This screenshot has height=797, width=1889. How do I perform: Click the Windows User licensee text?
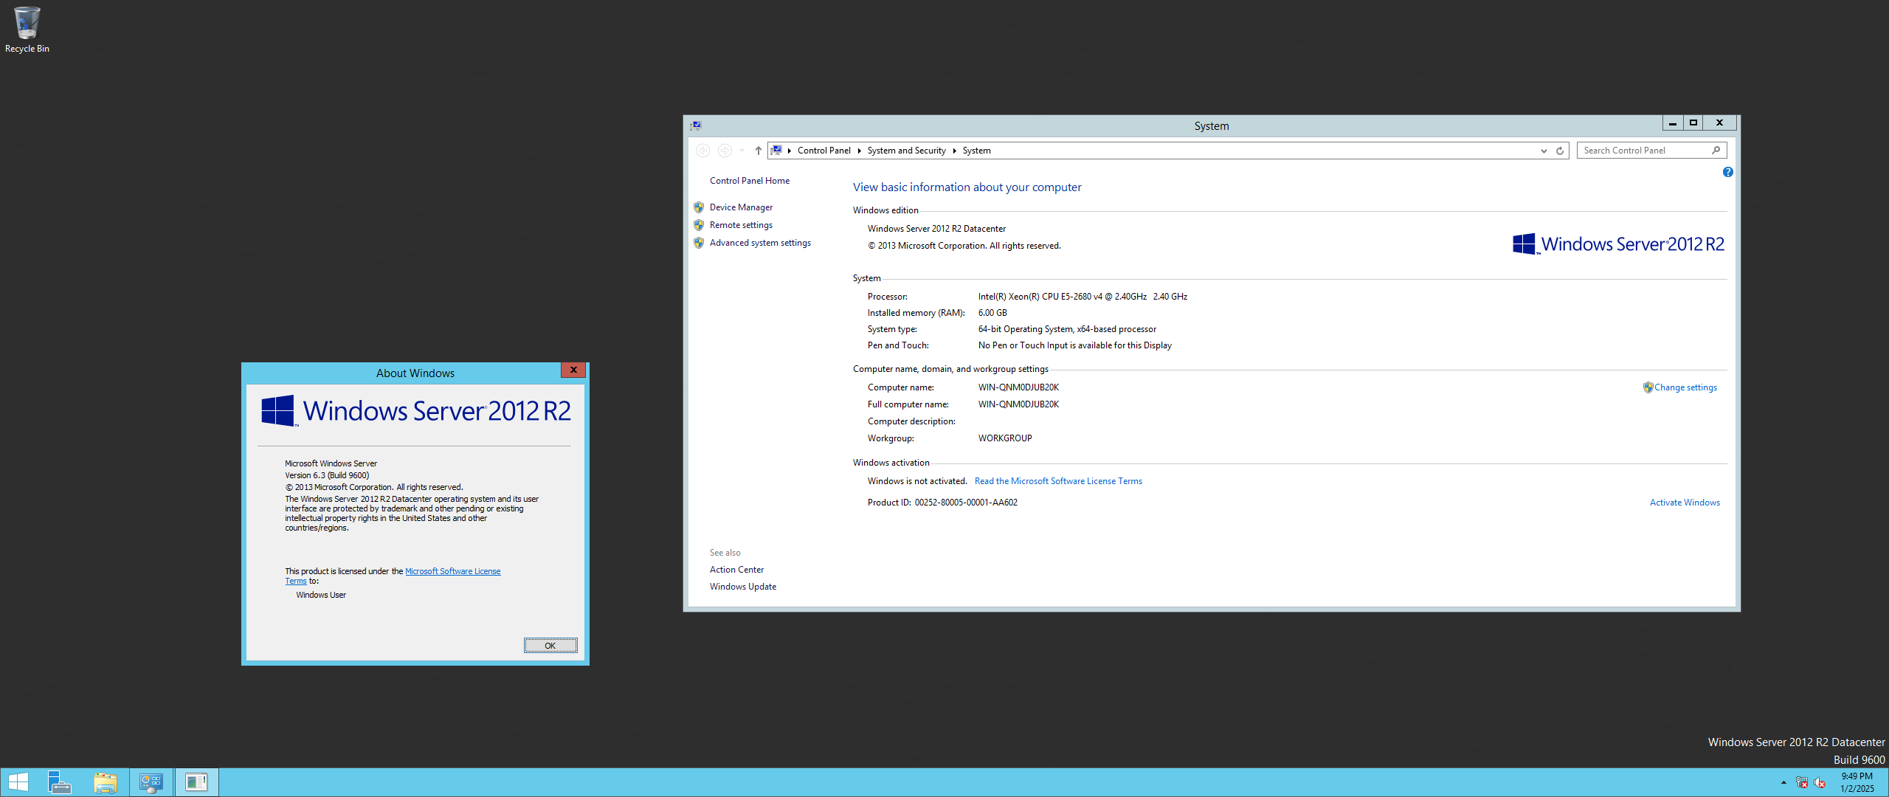point(321,595)
